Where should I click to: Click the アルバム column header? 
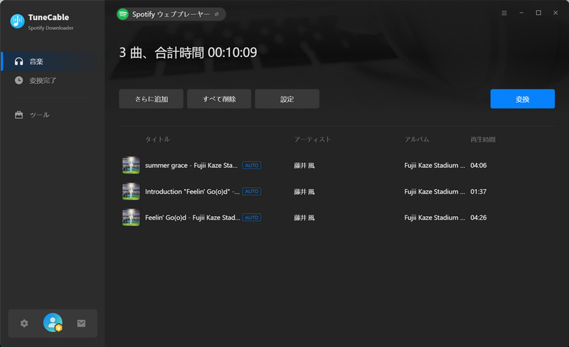(x=417, y=139)
